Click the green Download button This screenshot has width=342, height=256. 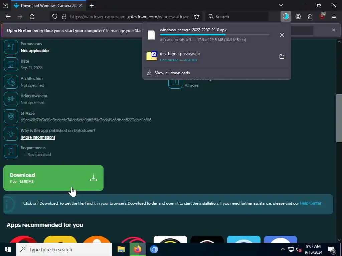[x=53, y=178]
